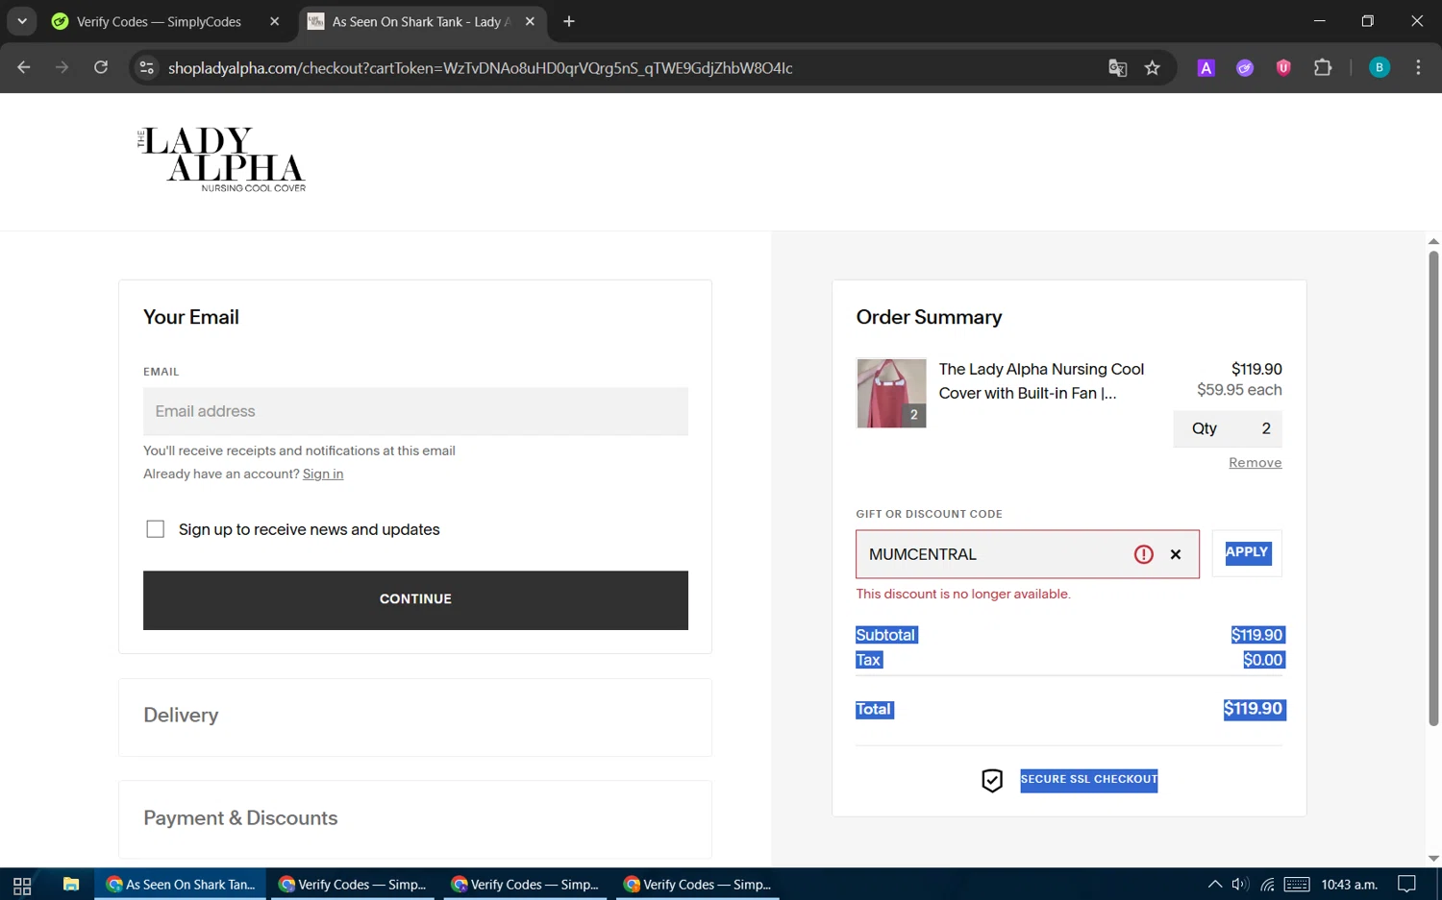Open the volume control
The image size is (1442, 900).
[1240, 885]
